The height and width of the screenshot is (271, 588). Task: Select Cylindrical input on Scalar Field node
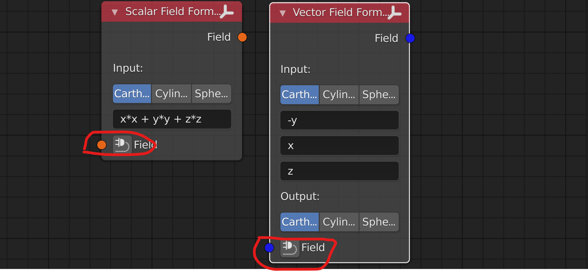(171, 94)
